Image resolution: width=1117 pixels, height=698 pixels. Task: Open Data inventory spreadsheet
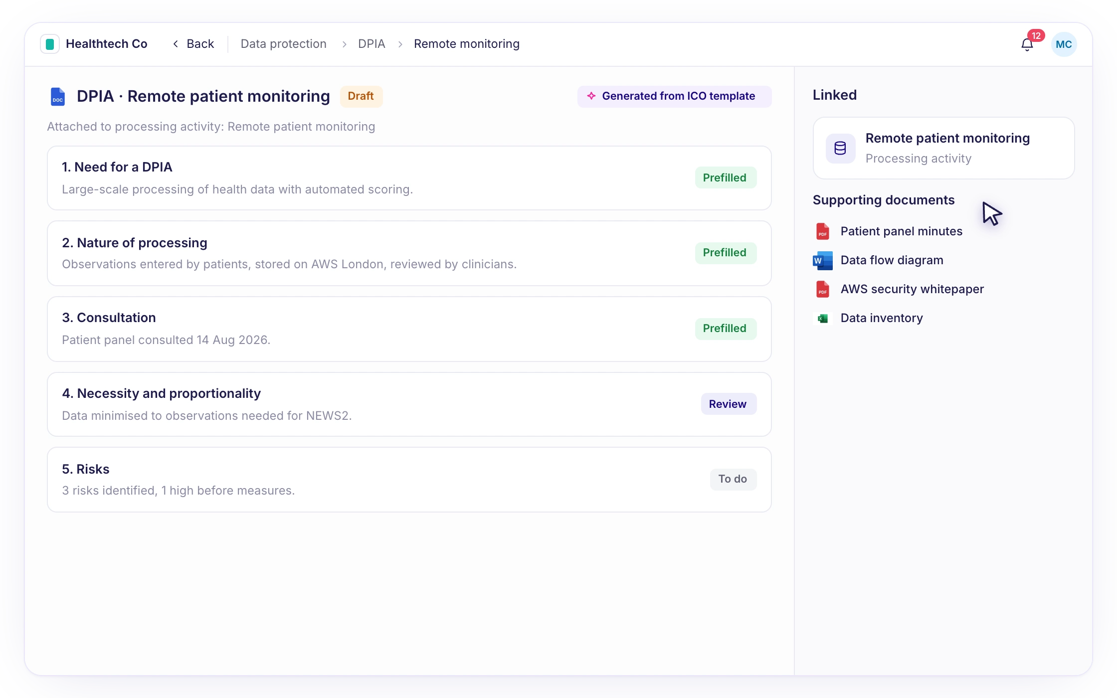(882, 318)
